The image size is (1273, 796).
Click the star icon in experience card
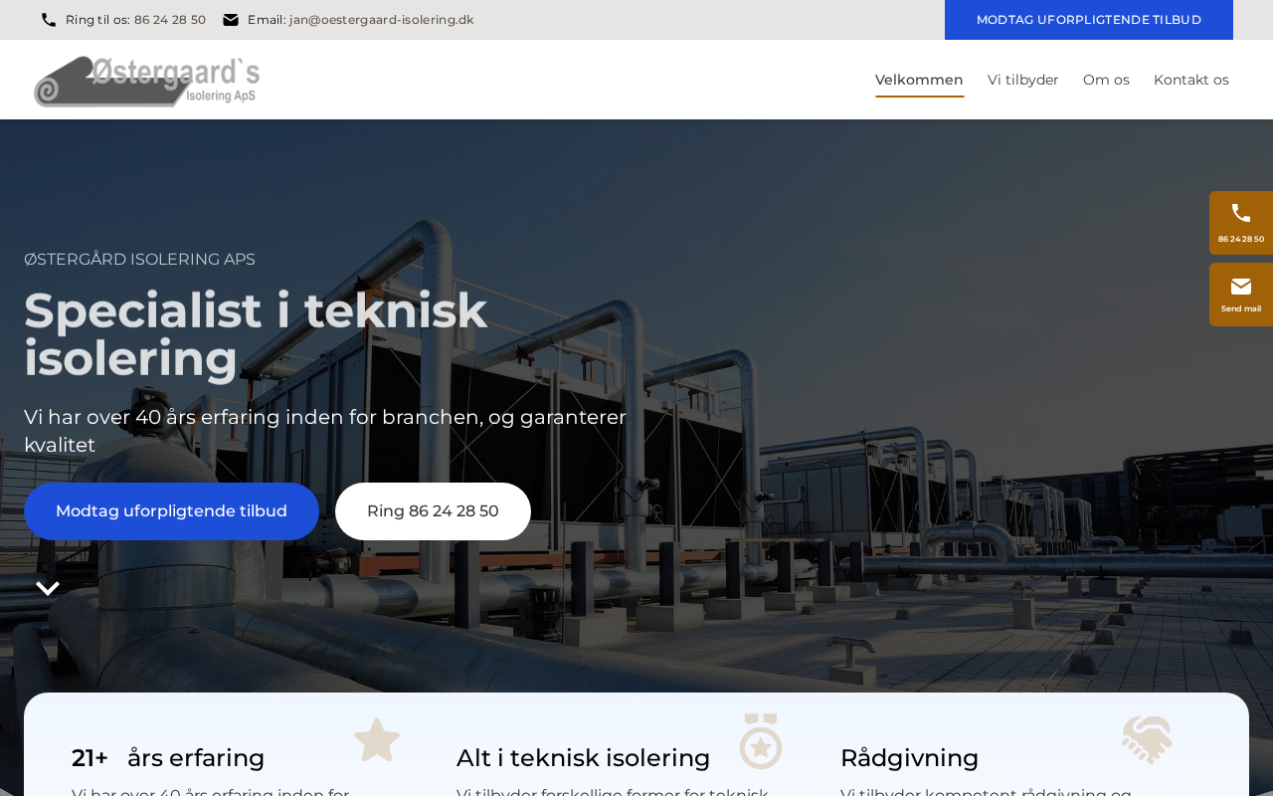[377, 740]
